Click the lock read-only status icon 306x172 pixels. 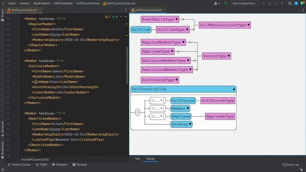coord(301,170)
